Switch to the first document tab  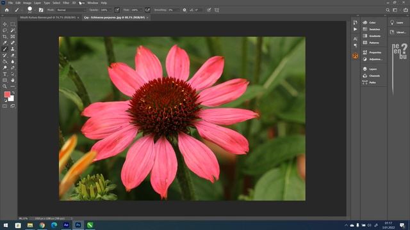[x=48, y=17]
